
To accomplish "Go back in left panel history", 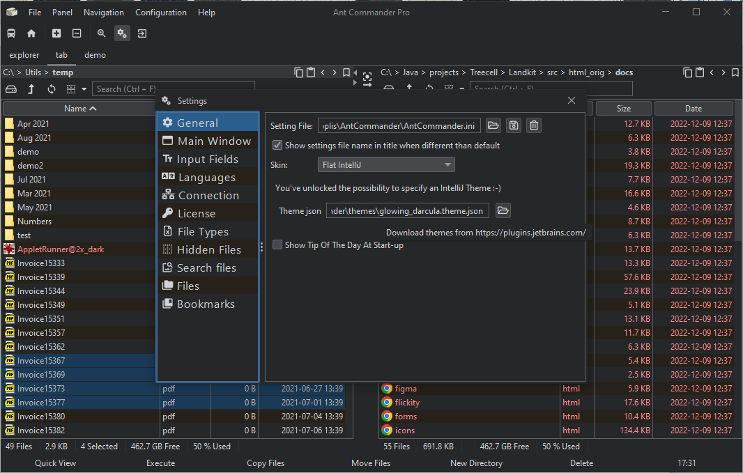I will click(x=323, y=72).
